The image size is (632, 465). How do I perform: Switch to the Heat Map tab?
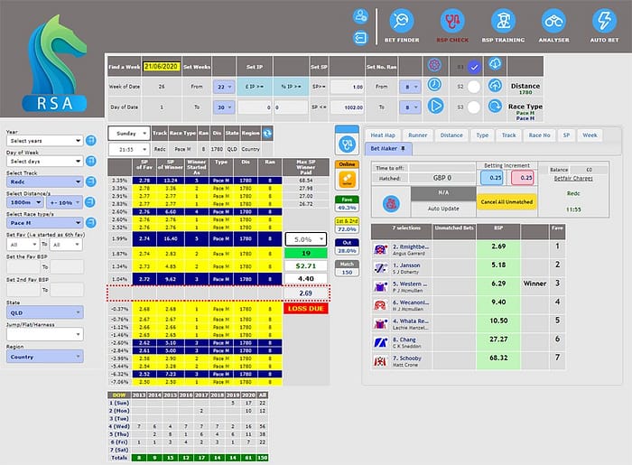pyautogui.click(x=382, y=135)
